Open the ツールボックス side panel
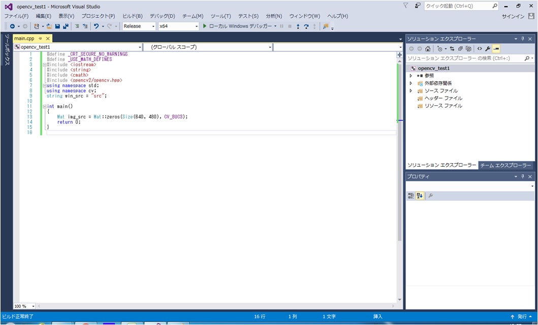 [7, 49]
